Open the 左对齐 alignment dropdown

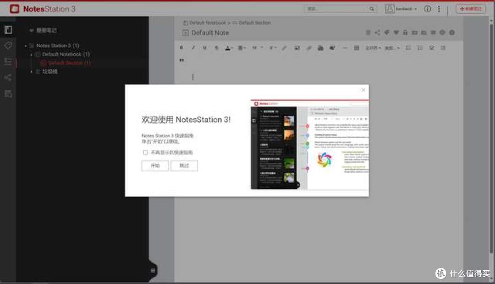374,48
